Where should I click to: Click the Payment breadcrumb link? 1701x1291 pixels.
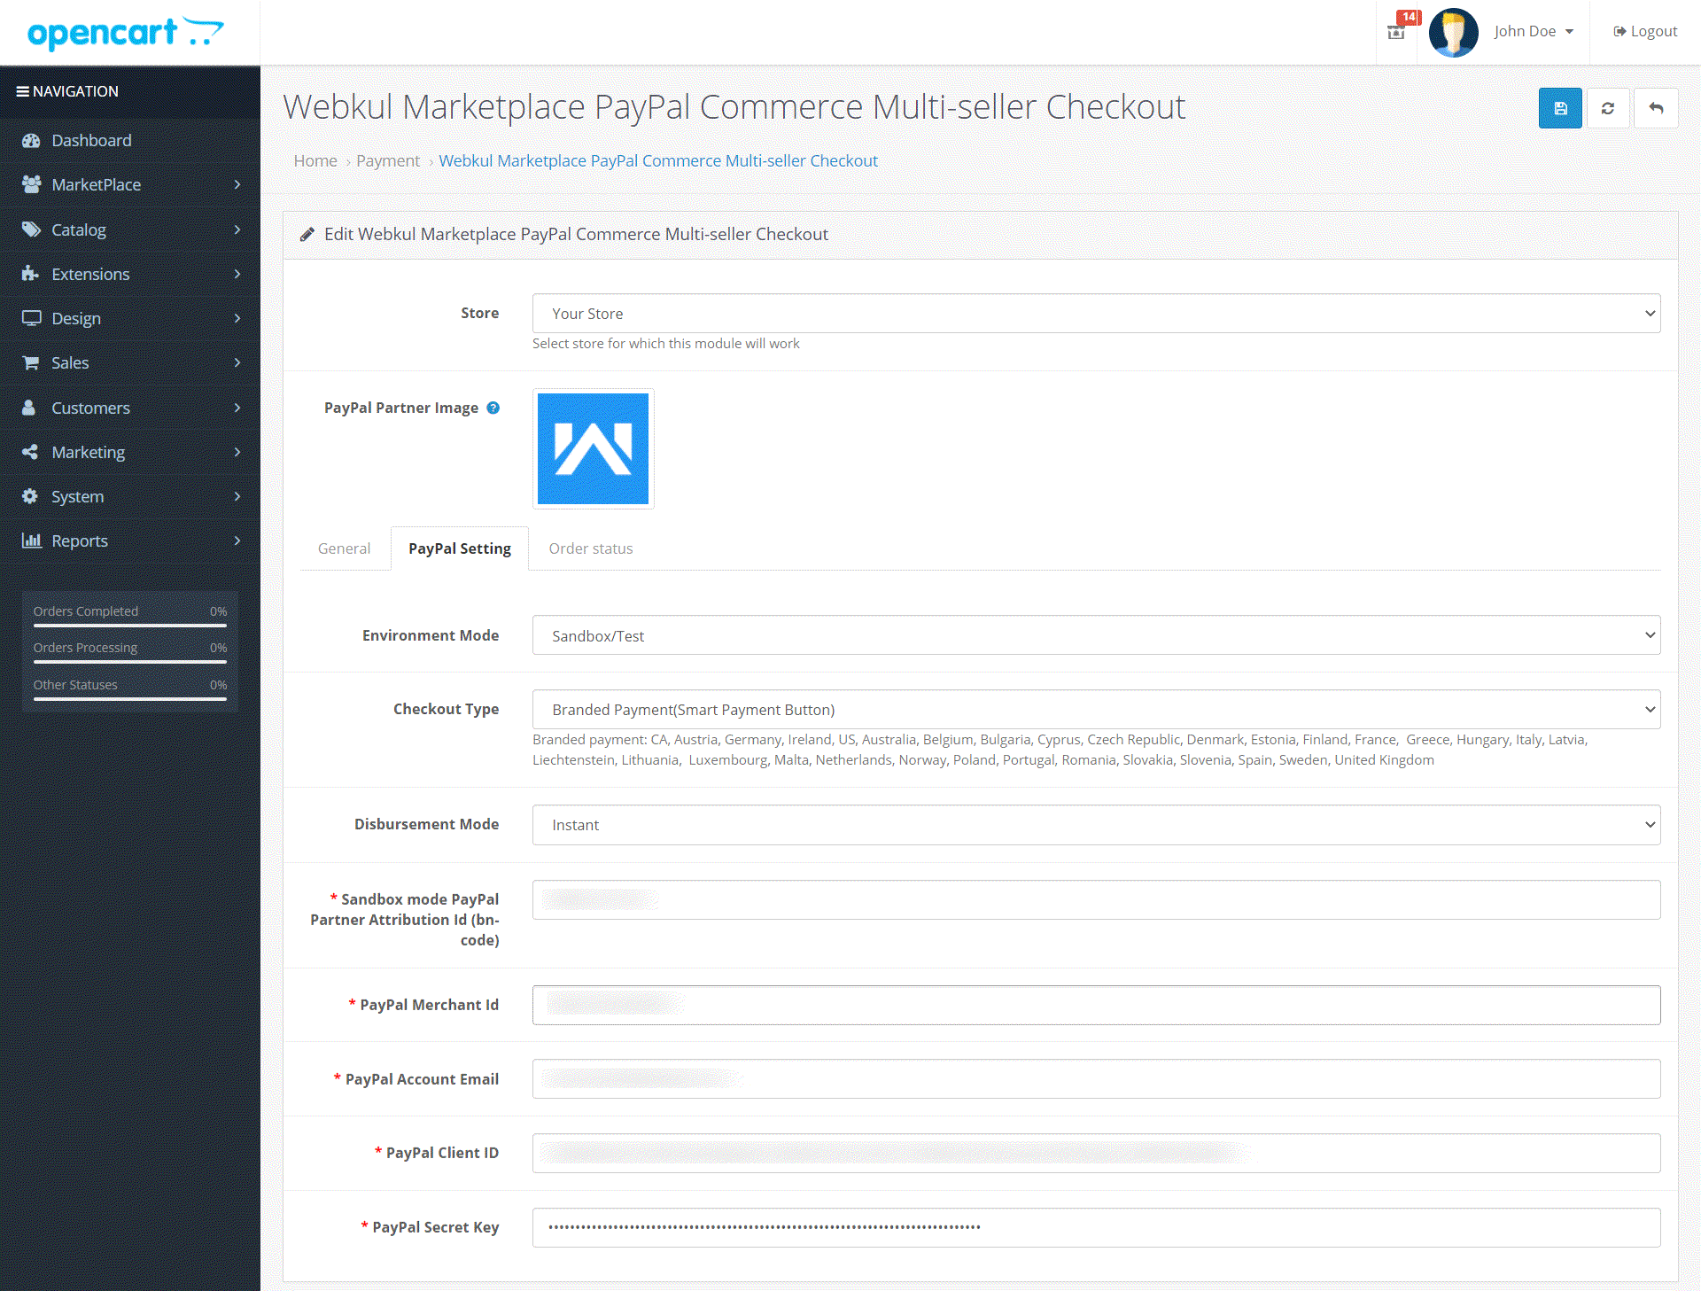click(x=388, y=160)
